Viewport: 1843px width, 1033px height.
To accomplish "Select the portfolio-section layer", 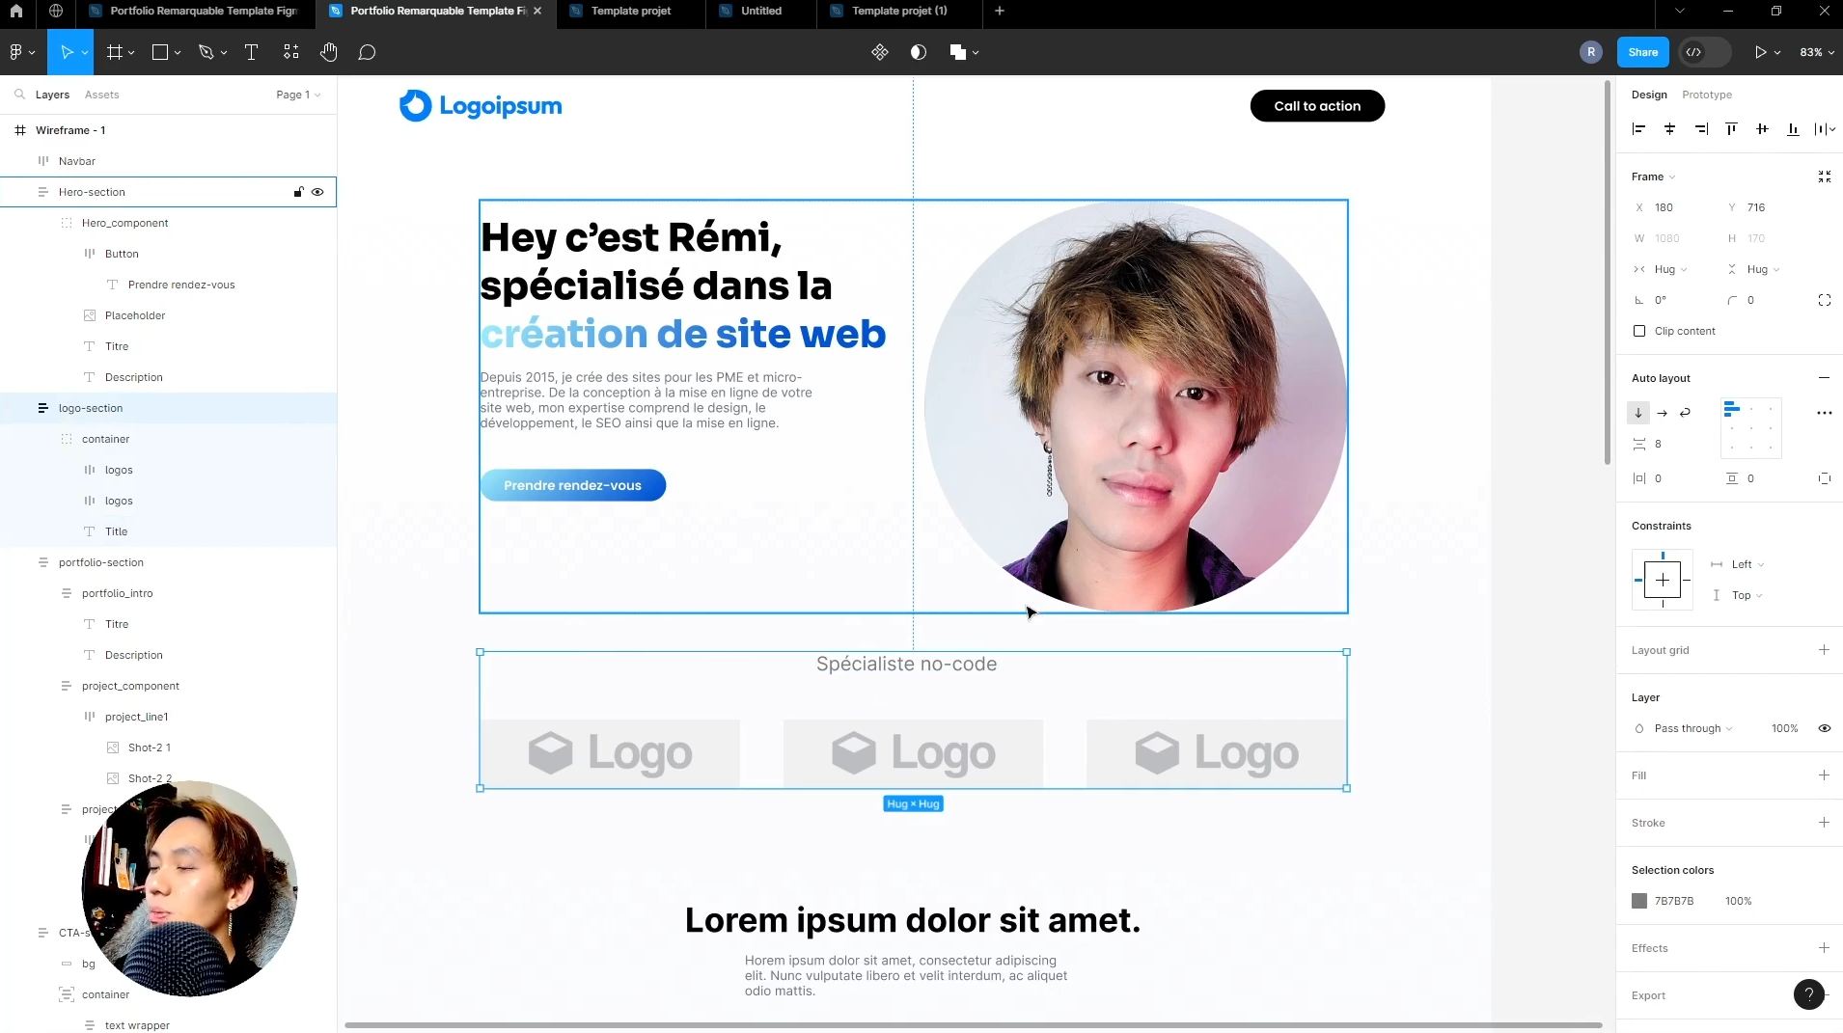I will 101,562.
